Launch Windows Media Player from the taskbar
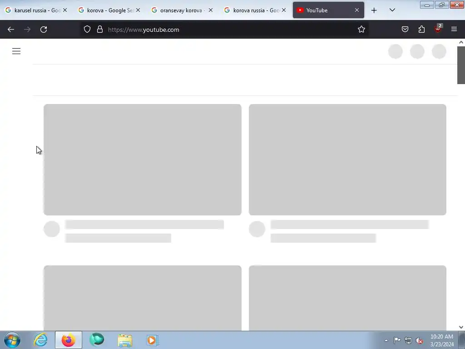465x349 pixels. pos(153,340)
